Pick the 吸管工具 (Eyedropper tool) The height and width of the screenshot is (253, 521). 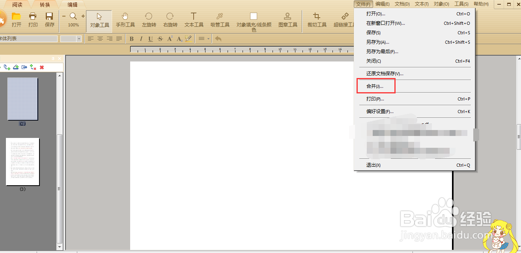point(220,20)
